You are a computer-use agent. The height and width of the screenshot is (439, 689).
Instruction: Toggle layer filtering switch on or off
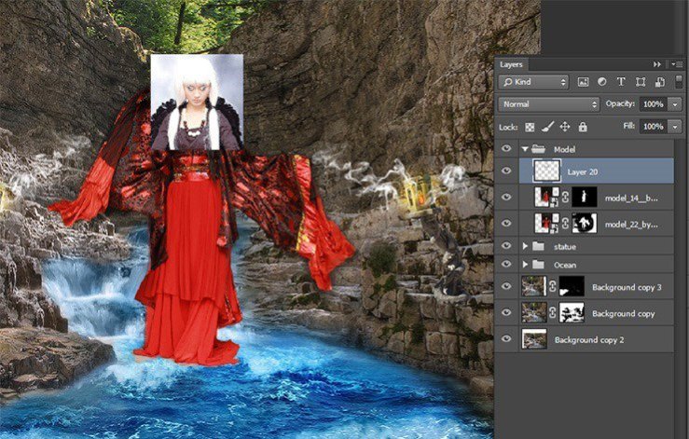click(679, 81)
